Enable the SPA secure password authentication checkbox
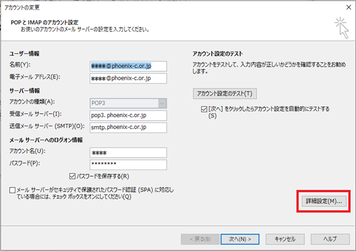356x251 pixels. click(13, 190)
